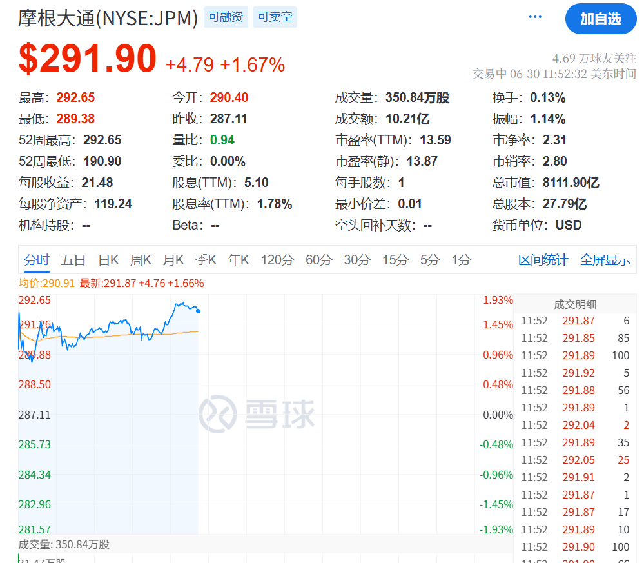Select the 1分 one-minute chart tab

point(460,259)
